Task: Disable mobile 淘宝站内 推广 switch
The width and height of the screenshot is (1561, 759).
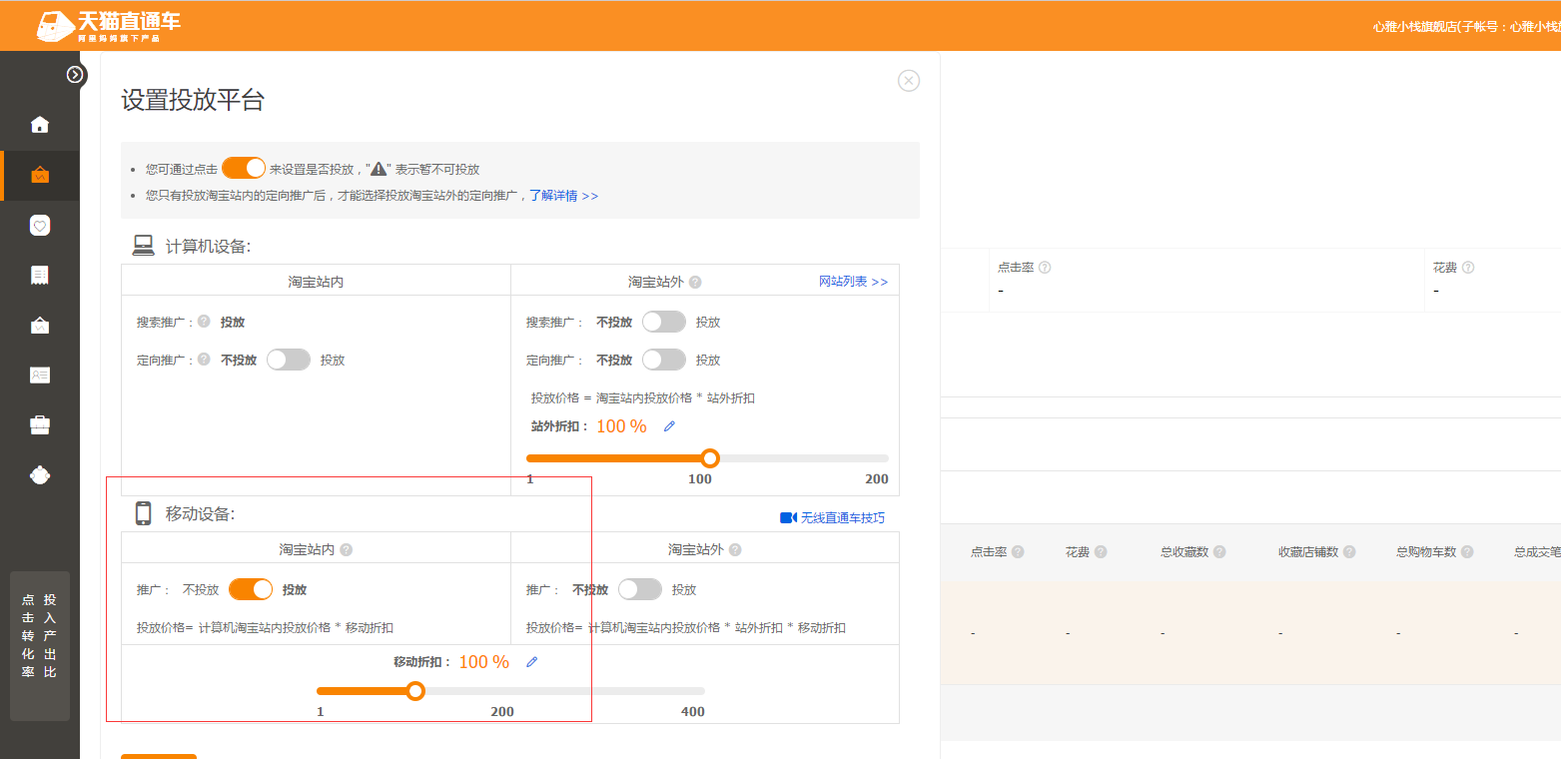Action: click(x=251, y=589)
